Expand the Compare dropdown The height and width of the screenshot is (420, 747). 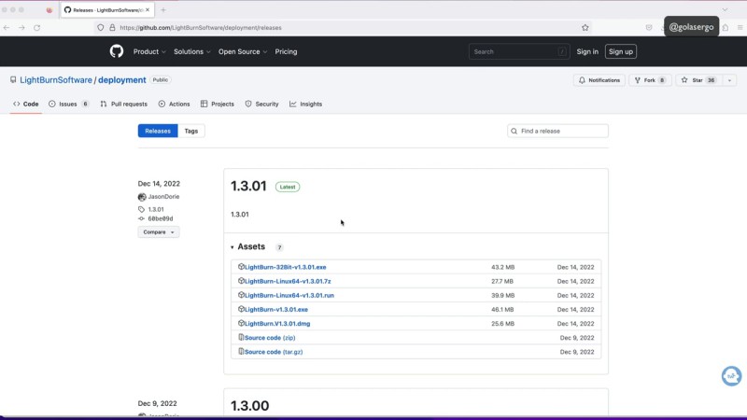pos(159,231)
